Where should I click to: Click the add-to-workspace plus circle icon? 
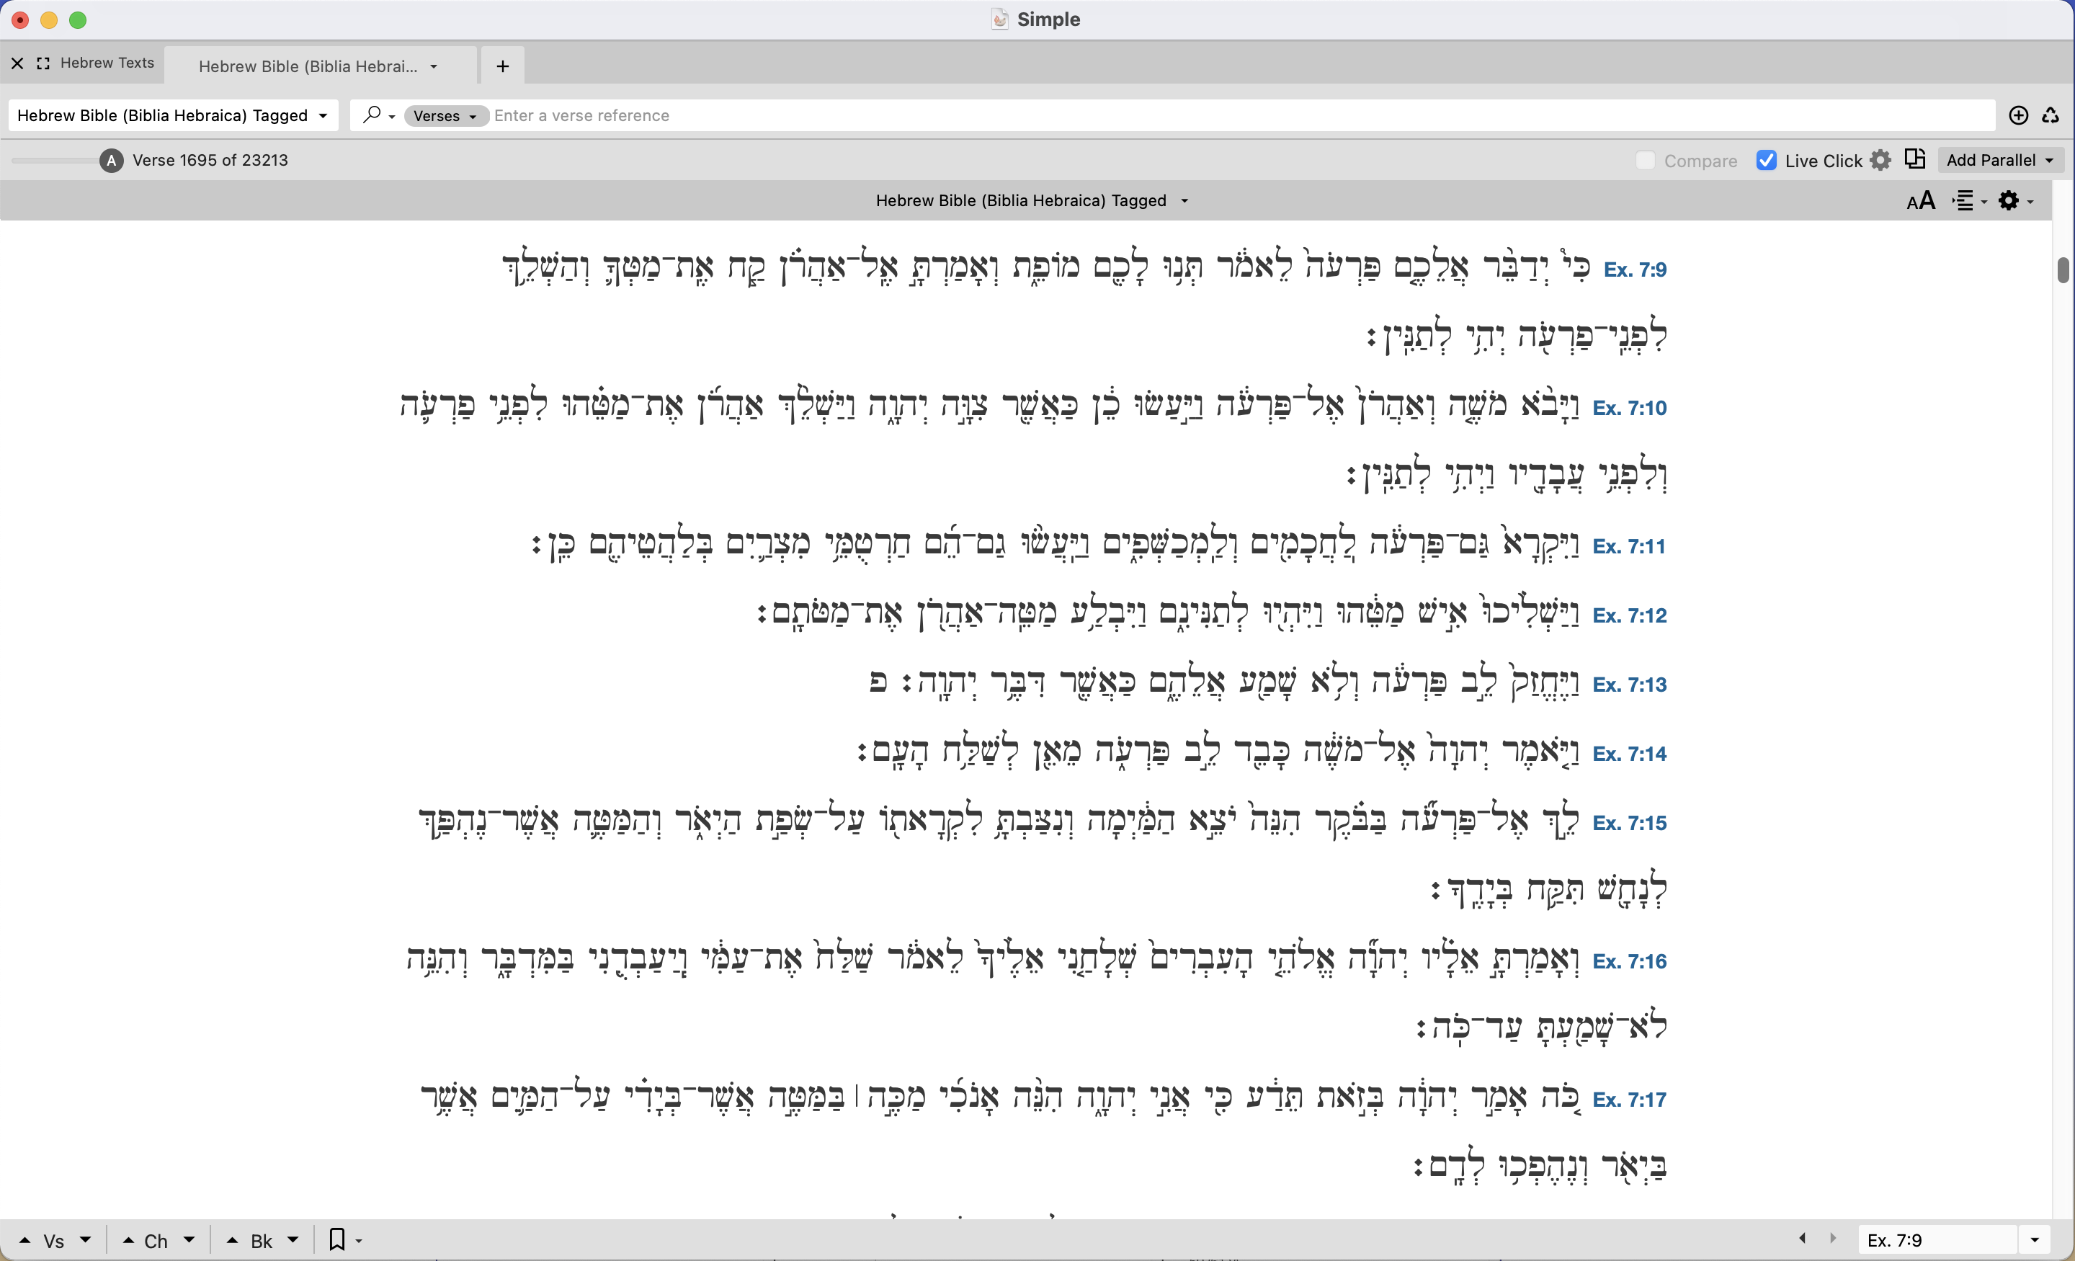pos(2018,115)
